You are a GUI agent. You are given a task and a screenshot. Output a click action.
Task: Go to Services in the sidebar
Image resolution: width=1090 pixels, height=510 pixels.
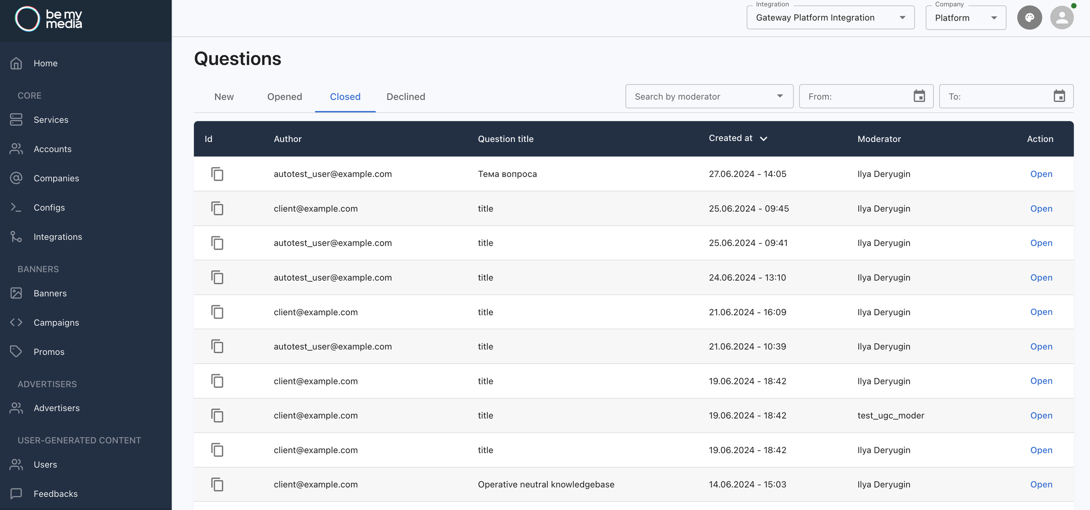tap(51, 120)
